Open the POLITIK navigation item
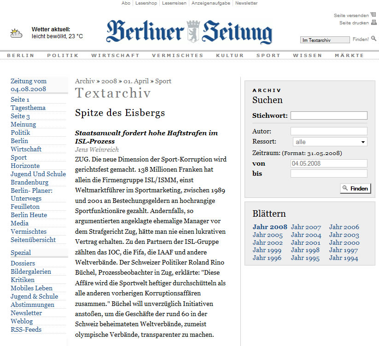379x346 pixels. (63, 55)
